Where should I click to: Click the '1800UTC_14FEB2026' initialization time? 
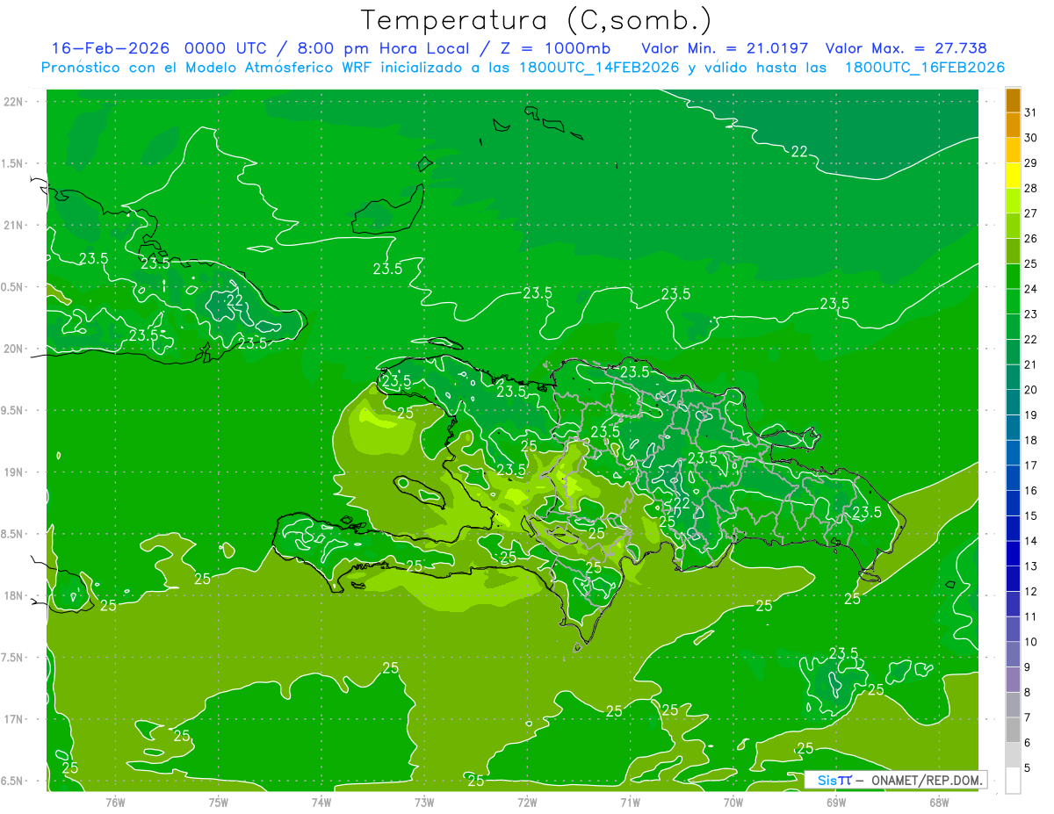coord(599,68)
